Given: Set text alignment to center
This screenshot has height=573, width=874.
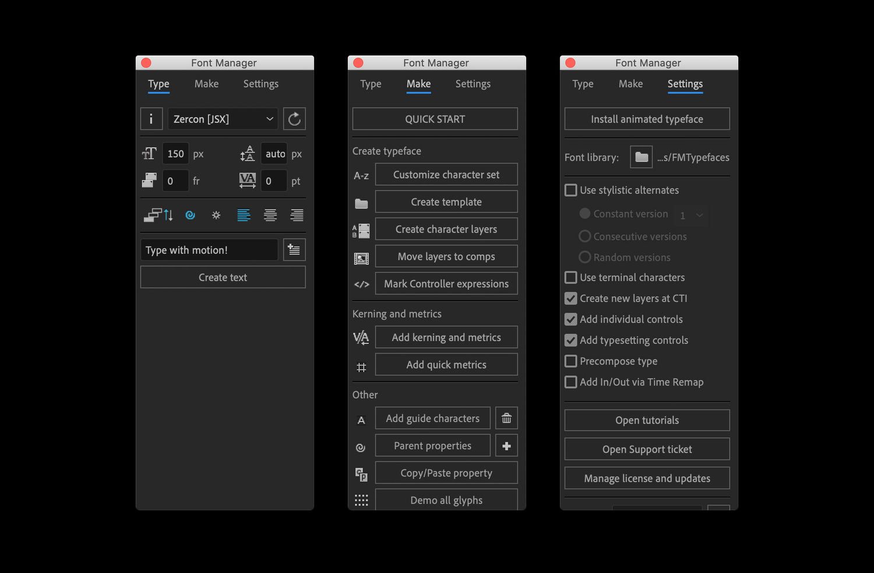Looking at the screenshot, I should pos(270,215).
